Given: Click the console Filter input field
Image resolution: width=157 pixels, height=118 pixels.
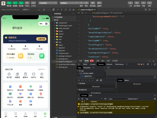Looking at the screenshot, I should pos(118,99).
